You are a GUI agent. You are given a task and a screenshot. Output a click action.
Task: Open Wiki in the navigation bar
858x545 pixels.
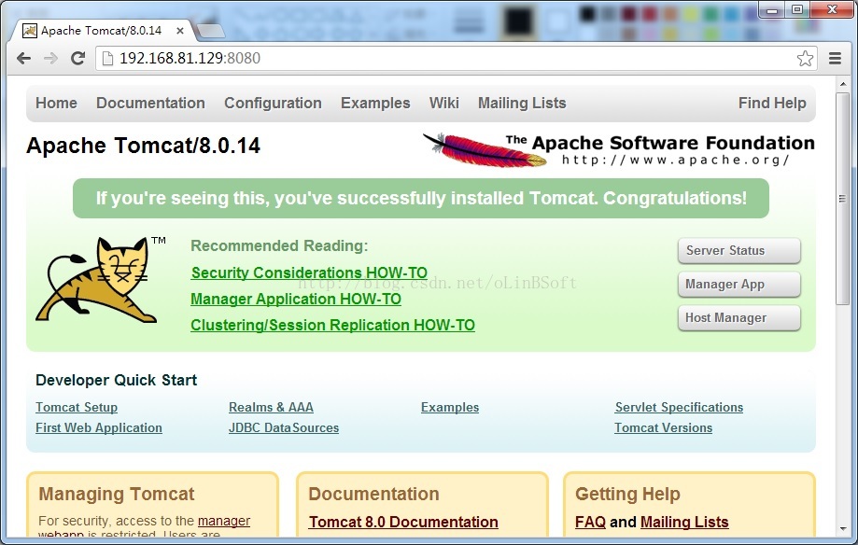(443, 103)
